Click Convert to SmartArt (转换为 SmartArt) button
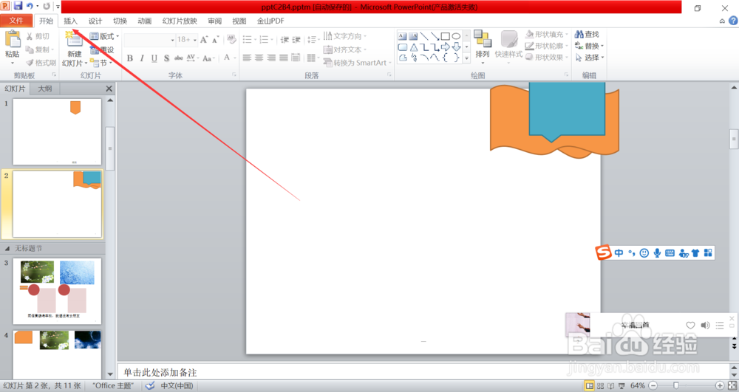Image resolution: width=739 pixels, height=392 pixels. tap(357, 63)
